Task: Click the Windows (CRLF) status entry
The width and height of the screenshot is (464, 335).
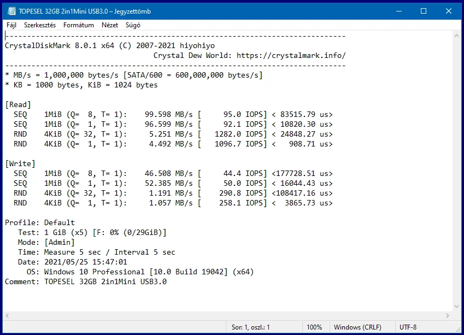Action: (x=357, y=327)
